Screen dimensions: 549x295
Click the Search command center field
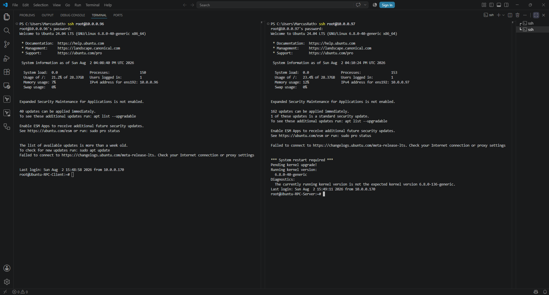point(275,5)
